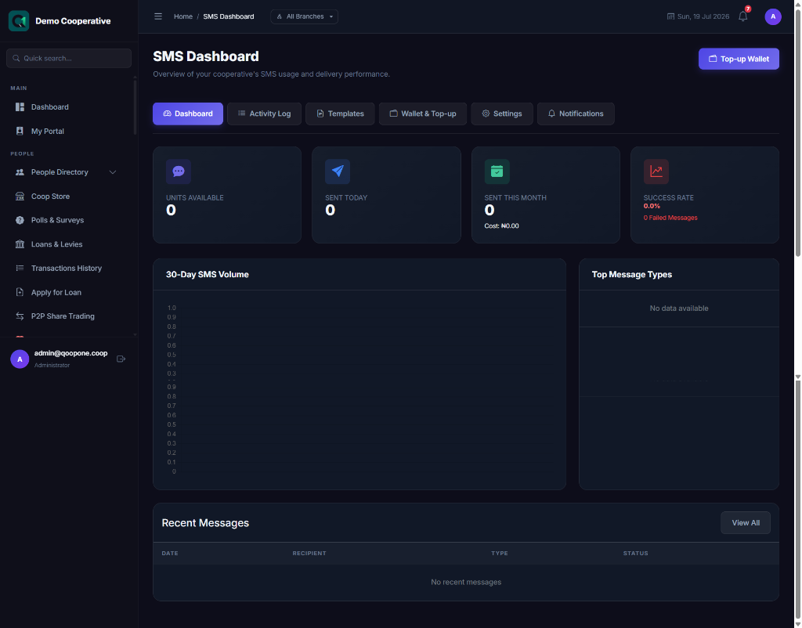Open the notifications bell icon
This screenshot has height=628, width=802.
tap(743, 16)
